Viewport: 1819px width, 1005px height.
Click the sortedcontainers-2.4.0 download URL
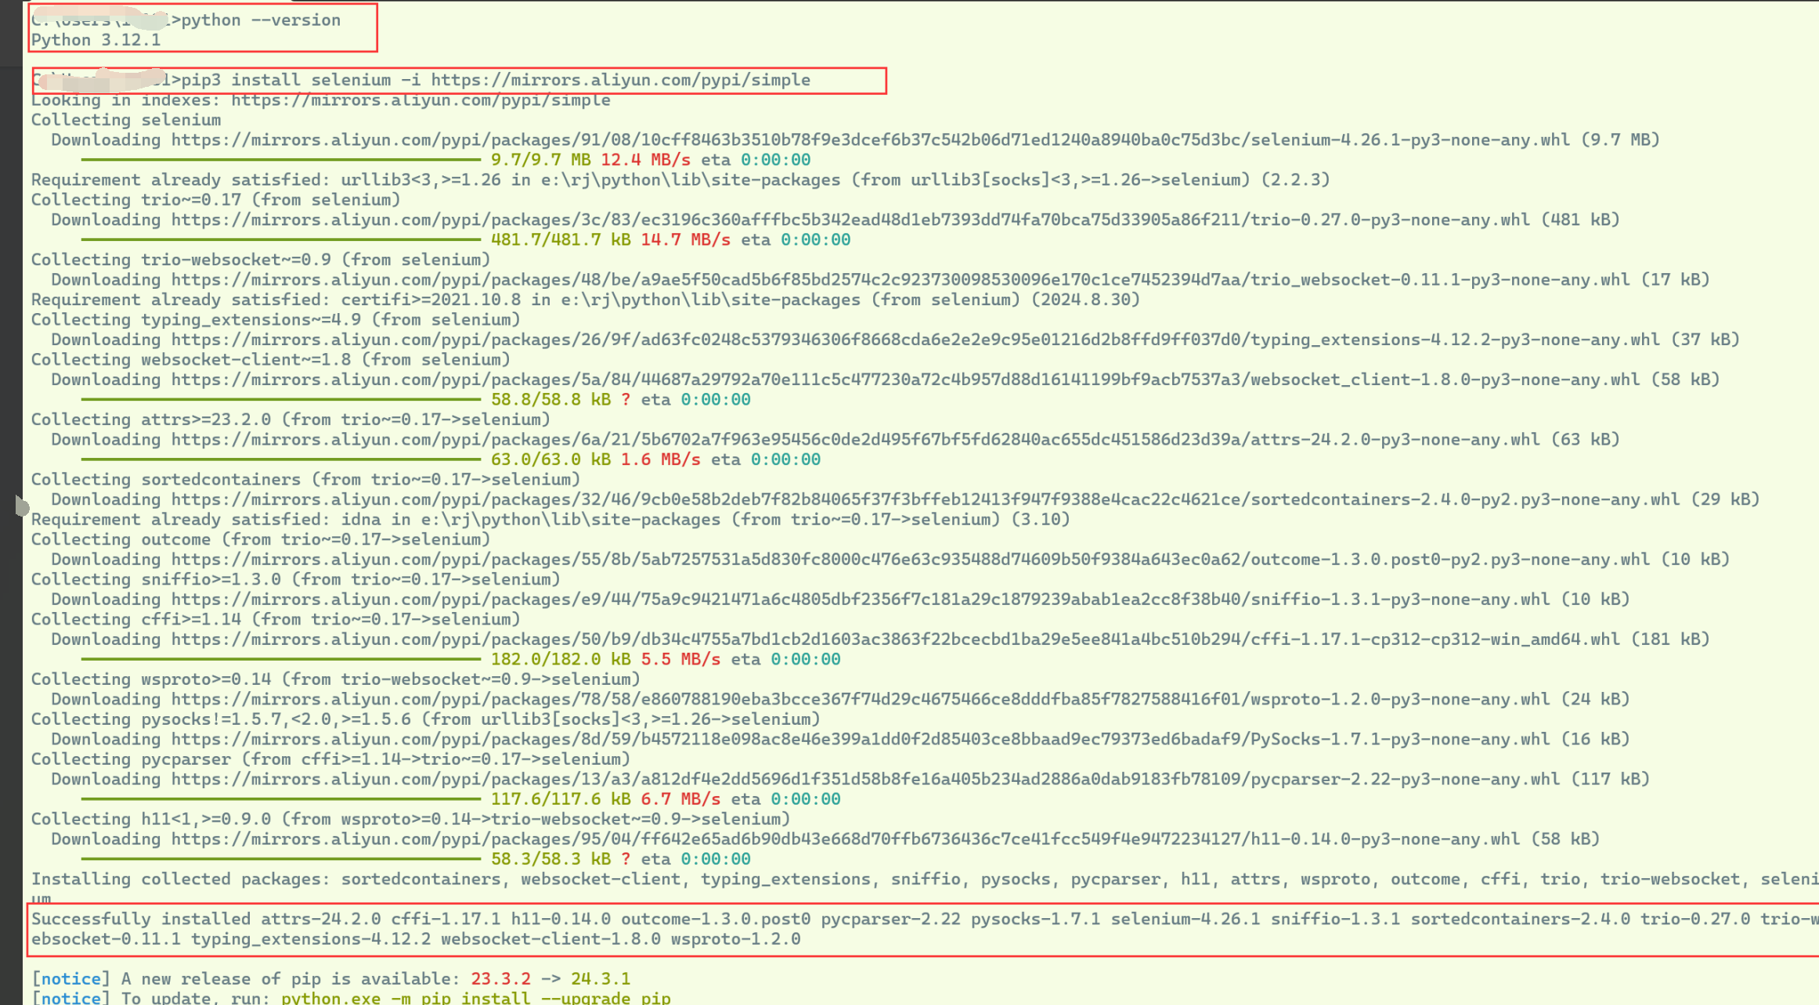(x=926, y=499)
